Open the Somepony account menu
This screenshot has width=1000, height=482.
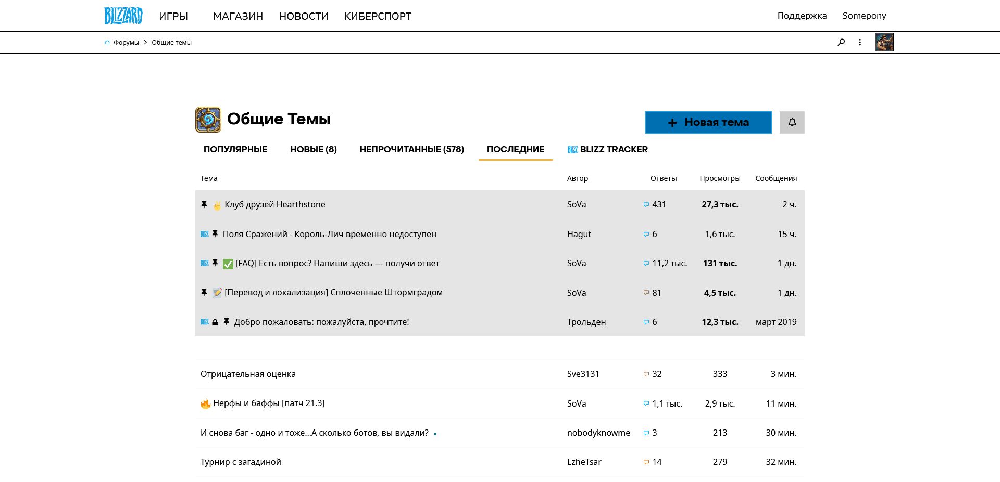865,16
